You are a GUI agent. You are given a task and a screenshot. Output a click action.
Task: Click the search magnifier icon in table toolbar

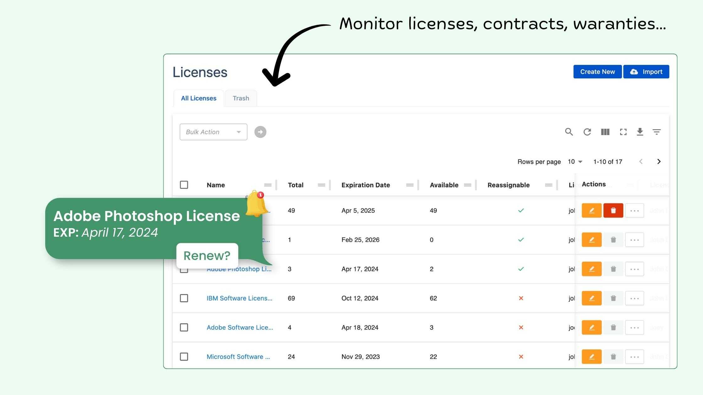[569, 132]
